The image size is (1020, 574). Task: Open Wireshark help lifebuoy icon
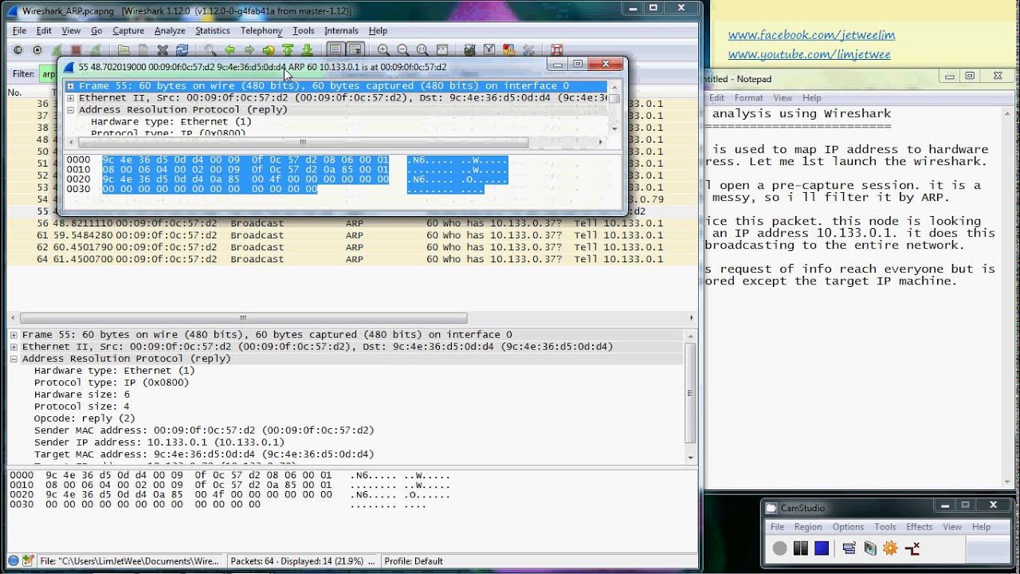coord(556,49)
